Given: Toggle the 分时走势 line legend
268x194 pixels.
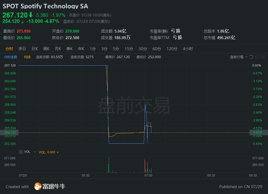Looking at the screenshot, I should pyautogui.click(x=11, y=57).
